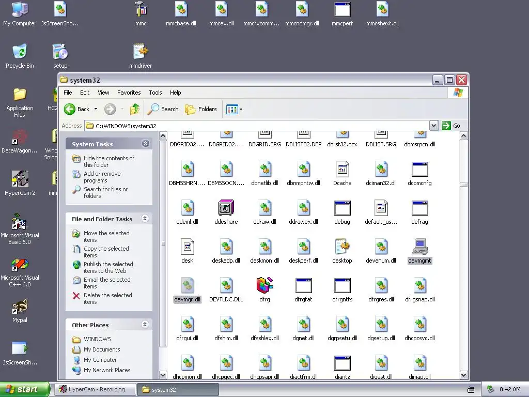
Task: Click the default_us... file icon
Action: pos(381,208)
